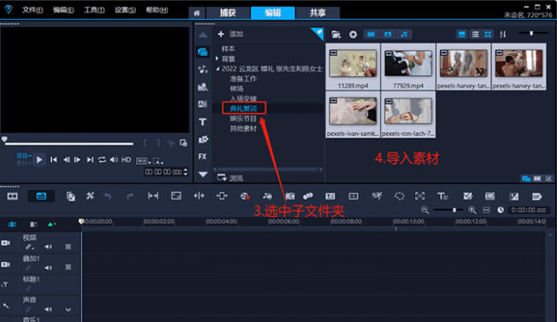Toggle HD preview mode
557x322 pixels.
[126, 160]
